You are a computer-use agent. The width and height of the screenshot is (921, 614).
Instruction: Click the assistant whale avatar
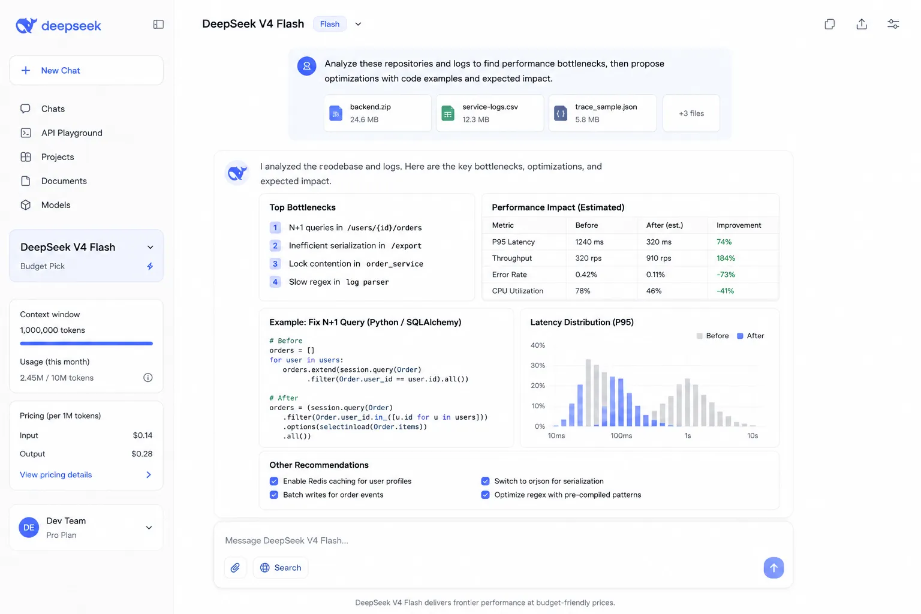tap(237, 173)
